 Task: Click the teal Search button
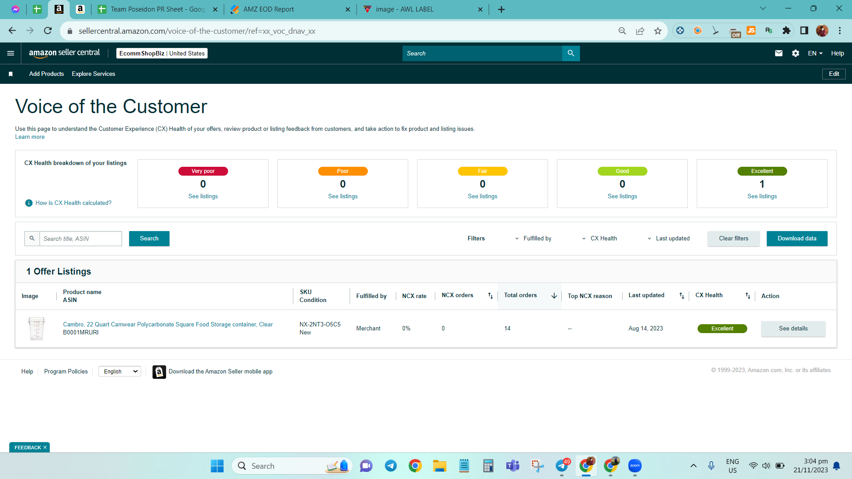pos(149,239)
